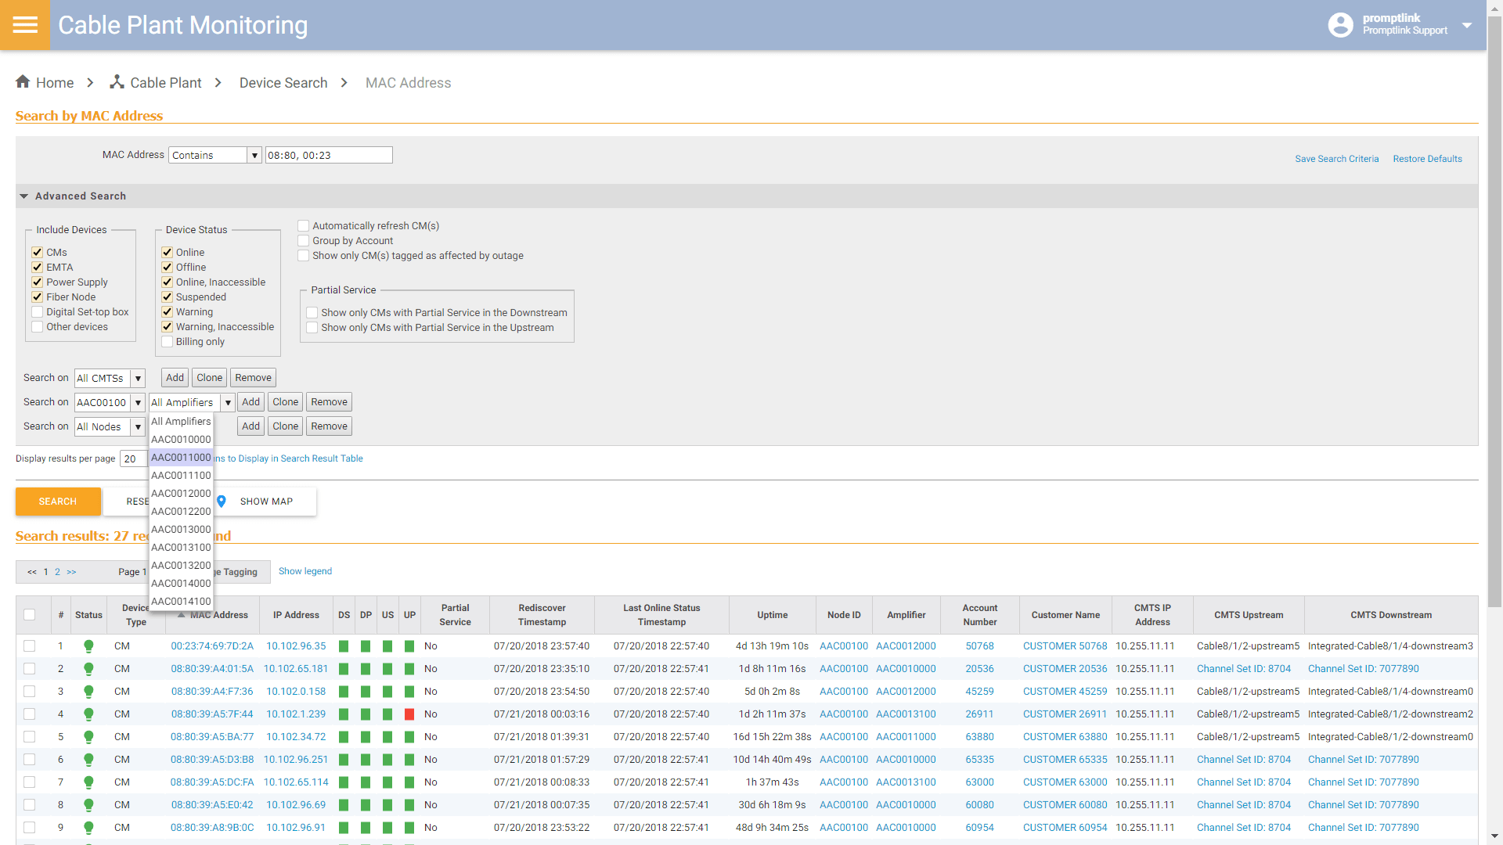
Task: Go to first page with << icon
Action: click(x=32, y=572)
